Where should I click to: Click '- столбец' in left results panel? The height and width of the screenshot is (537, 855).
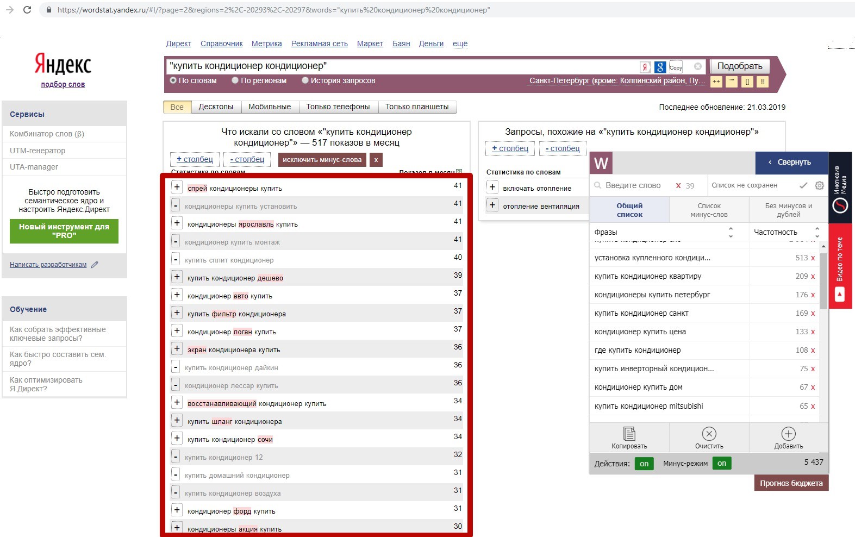coord(247,159)
